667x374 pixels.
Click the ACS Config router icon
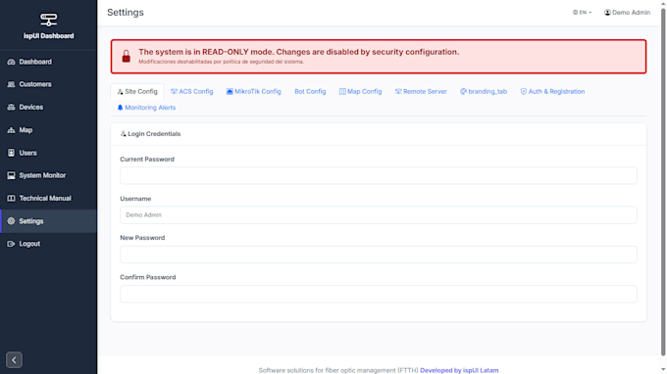[x=174, y=91]
